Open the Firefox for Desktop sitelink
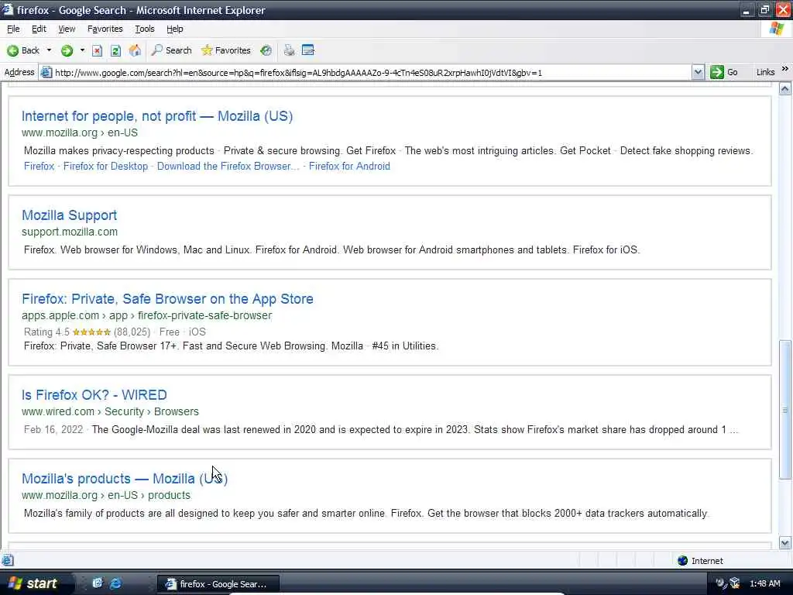The width and height of the screenshot is (793, 595). tap(105, 166)
